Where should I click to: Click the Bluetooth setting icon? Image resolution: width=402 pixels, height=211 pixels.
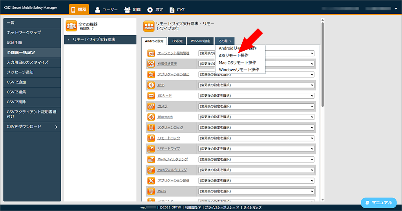point(151,117)
